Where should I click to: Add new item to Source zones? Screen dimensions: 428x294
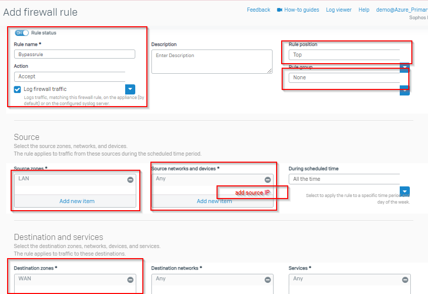click(x=77, y=201)
